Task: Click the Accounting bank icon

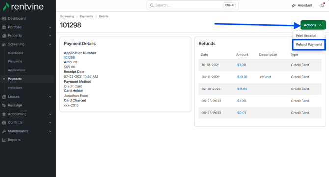Action: (x=4, y=114)
